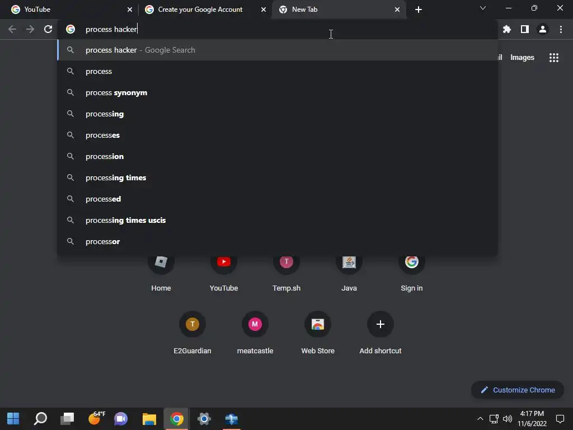Open network status tray icon
Screen dimensions: 573x430
coord(494,419)
